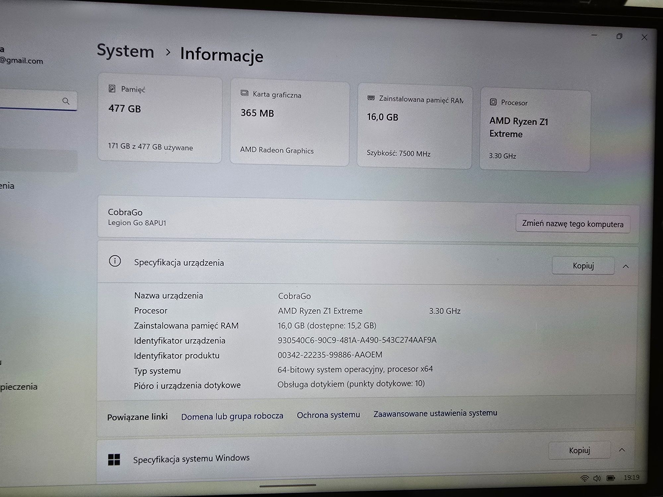Image resolution: width=663 pixels, height=497 pixels.
Task: Click 64-bitowy system operacyjny value
Action: [x=355, y=369]
